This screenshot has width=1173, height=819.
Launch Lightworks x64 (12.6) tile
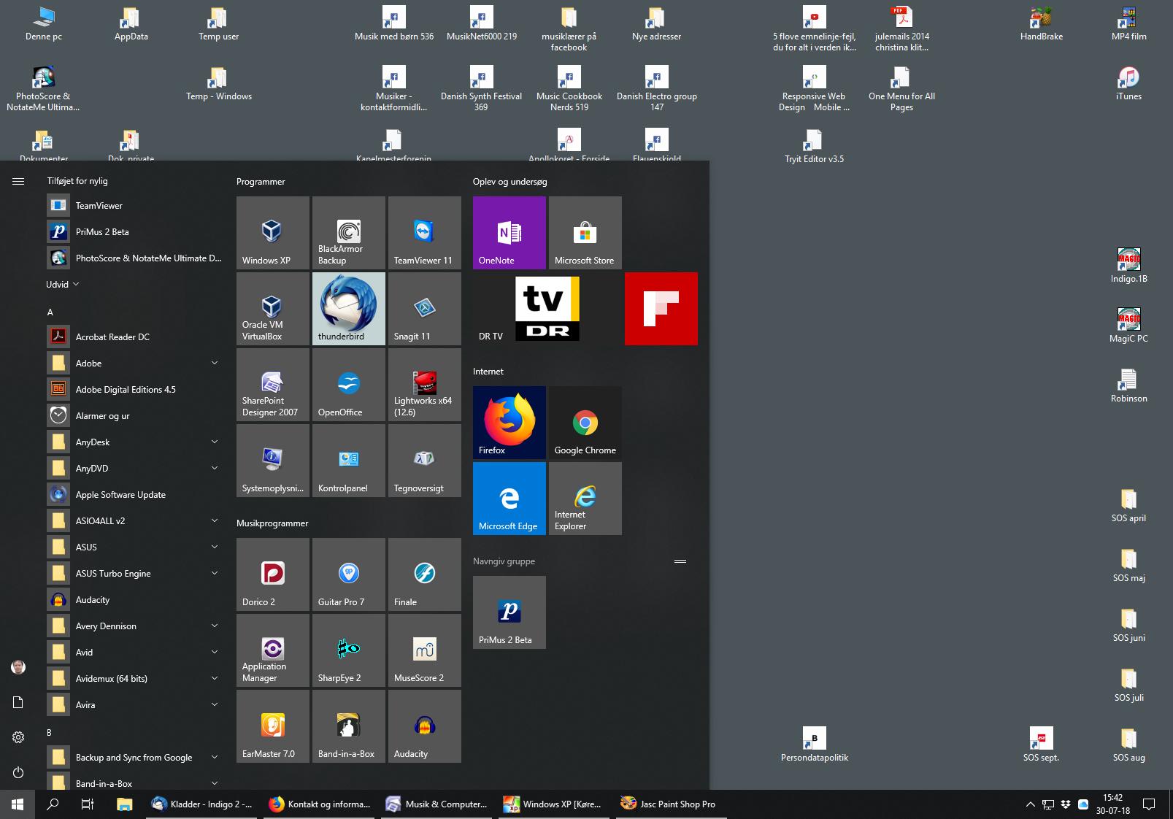[x=425, y=385]
